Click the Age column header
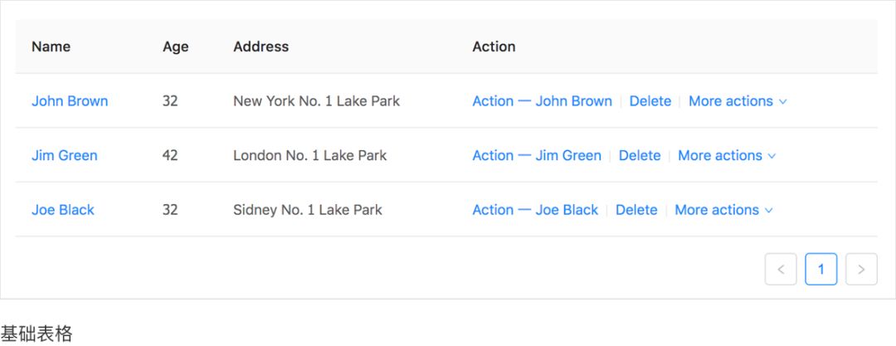896x346 pixels. [175, 46]
